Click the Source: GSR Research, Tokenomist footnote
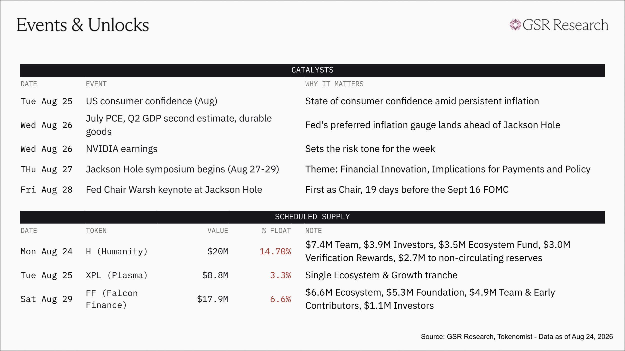Viewport: 625px width, 351px height. click(x=517, y=337)
